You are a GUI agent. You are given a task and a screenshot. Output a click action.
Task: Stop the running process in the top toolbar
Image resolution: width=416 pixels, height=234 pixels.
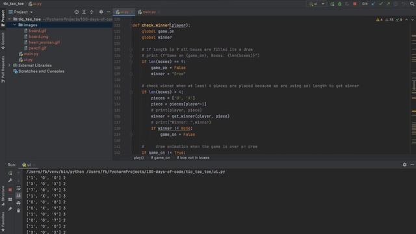[x=355, y=4]
